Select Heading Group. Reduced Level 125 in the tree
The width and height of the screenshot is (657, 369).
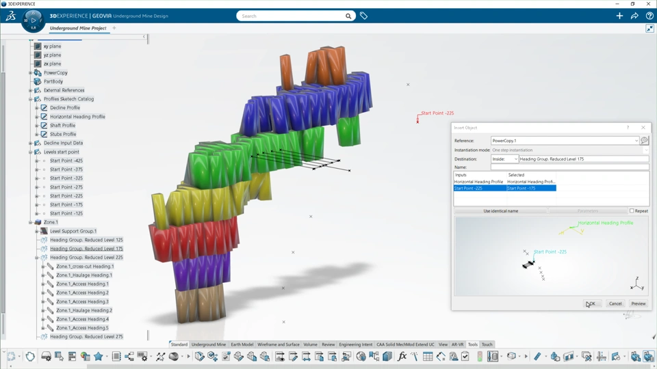click(86, 240)
